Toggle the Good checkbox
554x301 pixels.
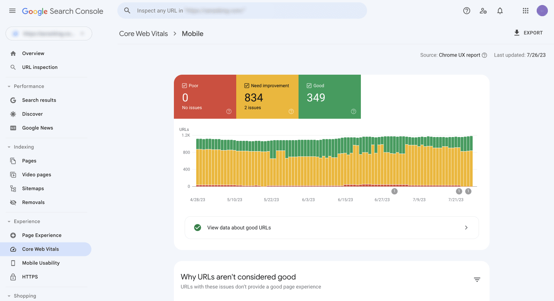(309, 86)
